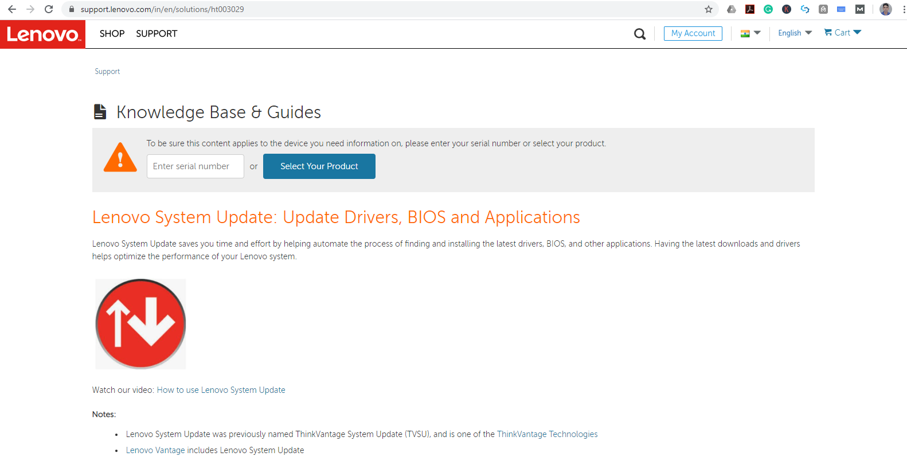Click Select Your Product button

click(x=319, y=166)
